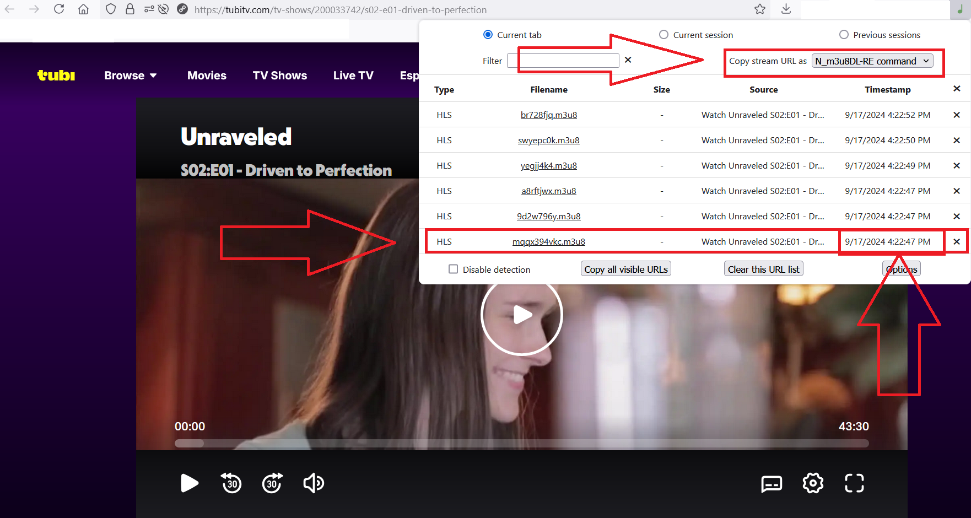971x518 pixels.
Task: Copy all visible URLs
Action: tap(626, 269)
